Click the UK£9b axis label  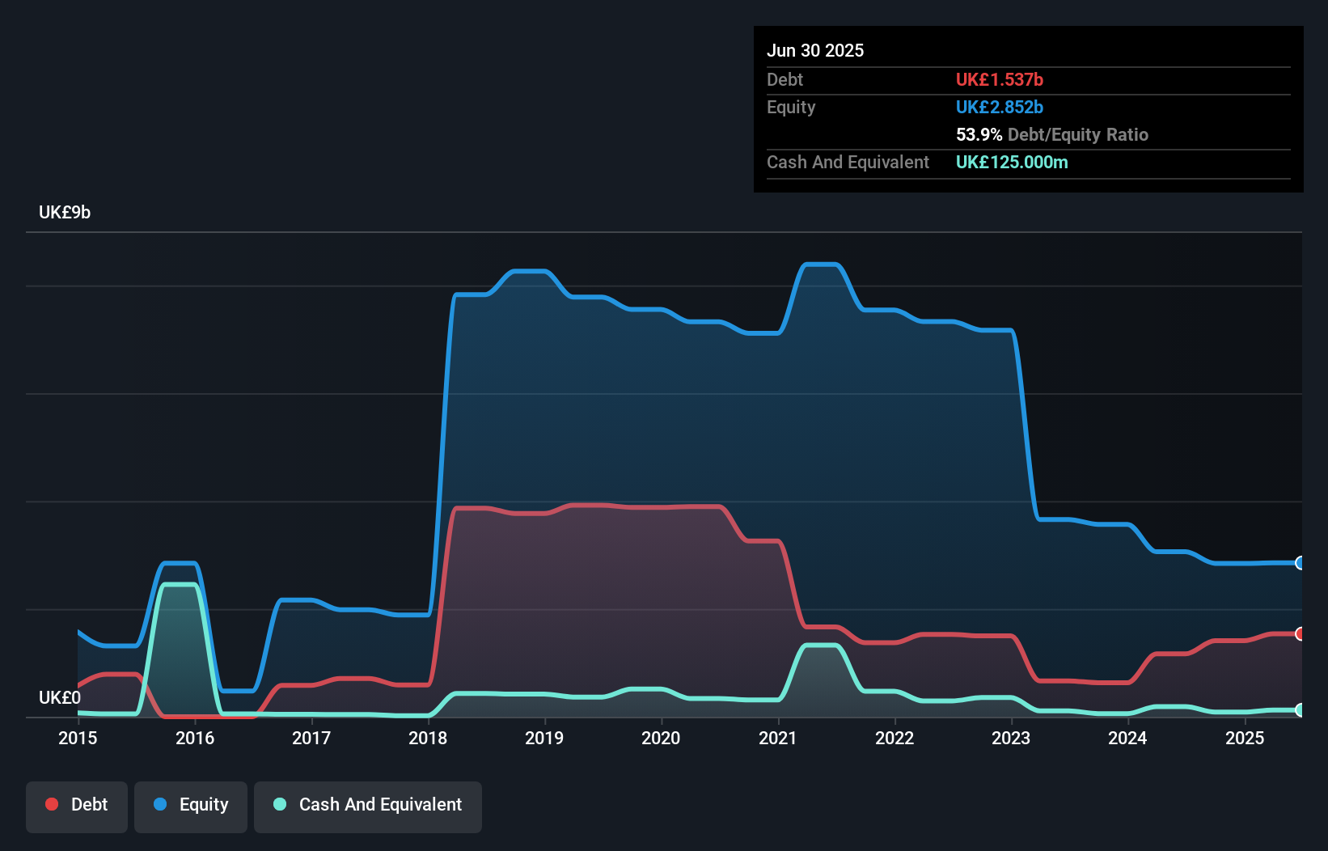point(65,212)
